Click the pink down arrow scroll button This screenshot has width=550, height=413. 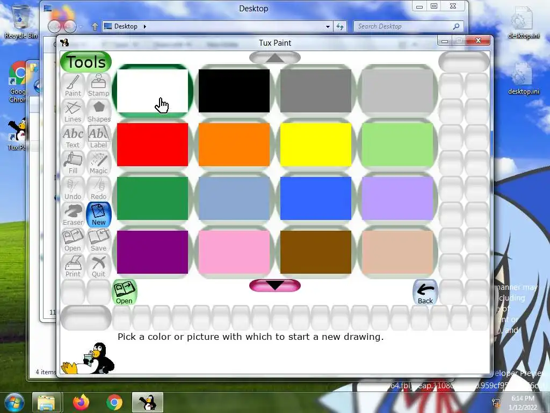pyautogui.click(x=275, y=286)
